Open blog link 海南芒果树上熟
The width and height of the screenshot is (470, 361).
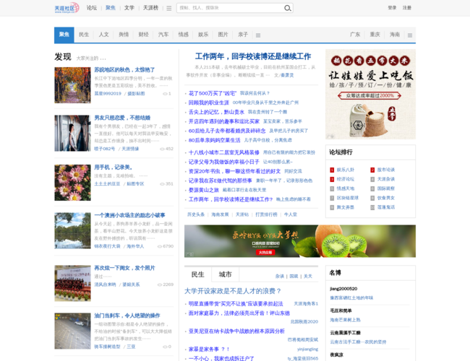click(345, 320)
